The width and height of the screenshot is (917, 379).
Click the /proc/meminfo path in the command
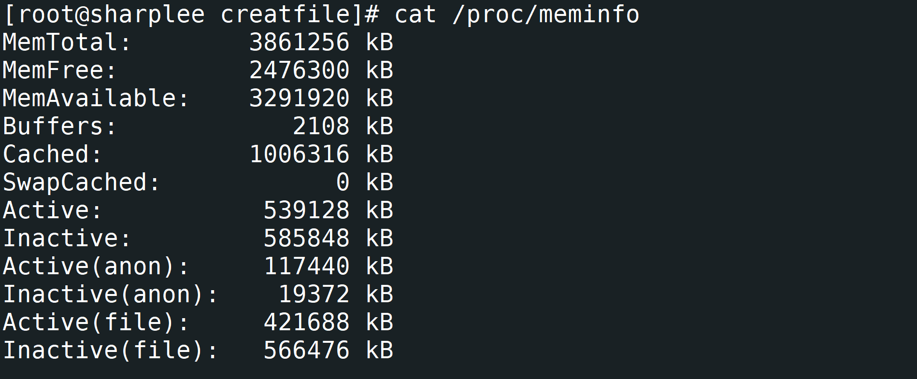point(545,14)
